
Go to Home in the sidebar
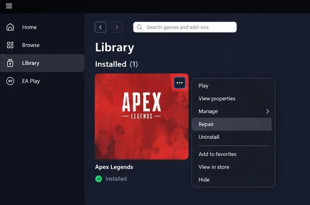[x=42, y=27]
